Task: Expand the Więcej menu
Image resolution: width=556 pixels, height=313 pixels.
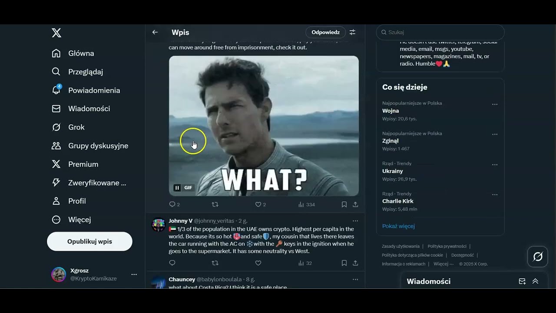Action: click(x=71, y=220)
